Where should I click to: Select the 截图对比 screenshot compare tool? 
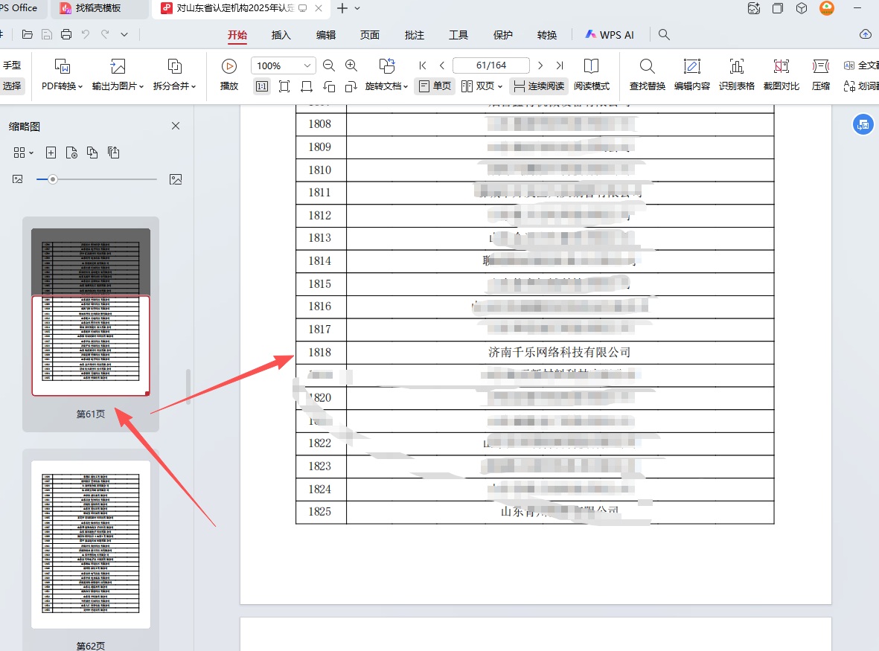pos(781,74)
